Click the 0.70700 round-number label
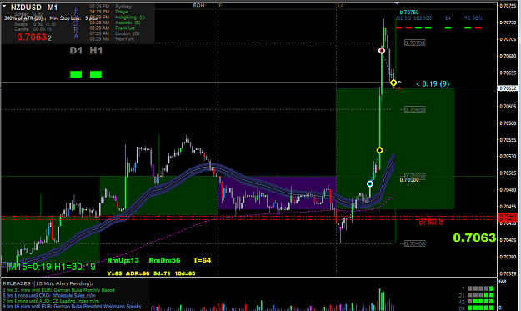 click(x=415, y=43)
